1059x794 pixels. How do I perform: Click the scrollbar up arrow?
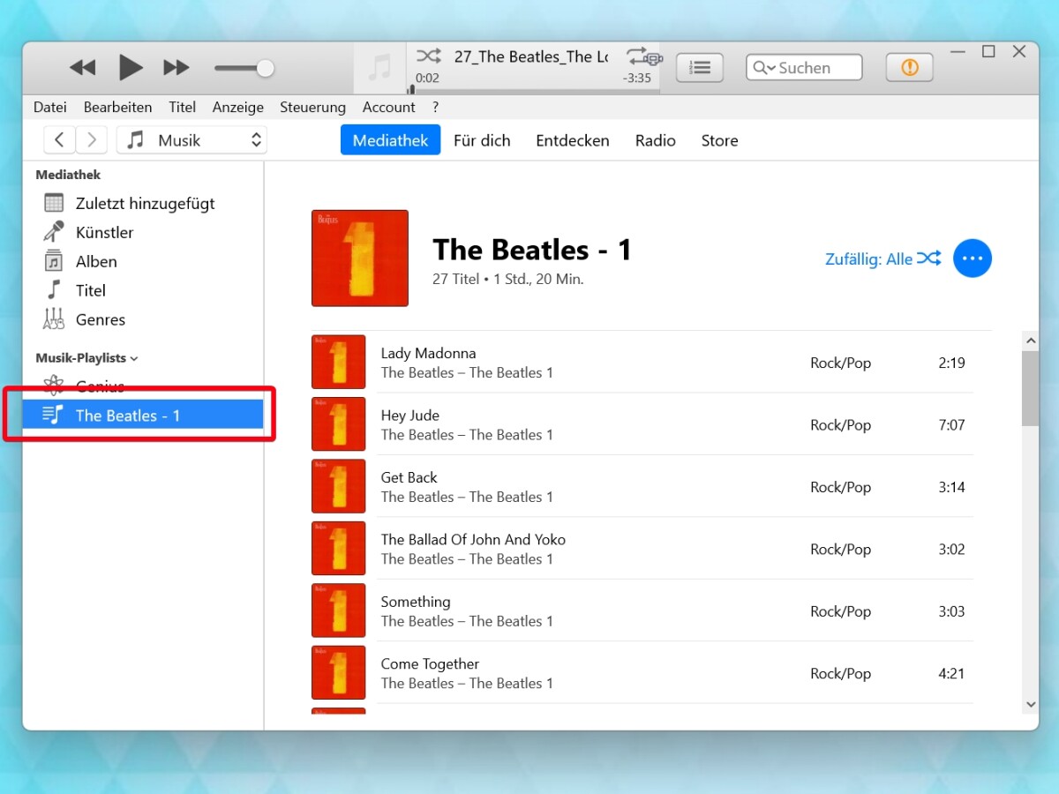[1030, 341]
